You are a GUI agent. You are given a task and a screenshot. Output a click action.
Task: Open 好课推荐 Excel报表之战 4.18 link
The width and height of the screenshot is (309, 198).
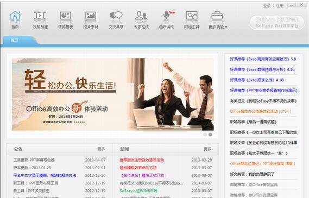click(257, 80)
